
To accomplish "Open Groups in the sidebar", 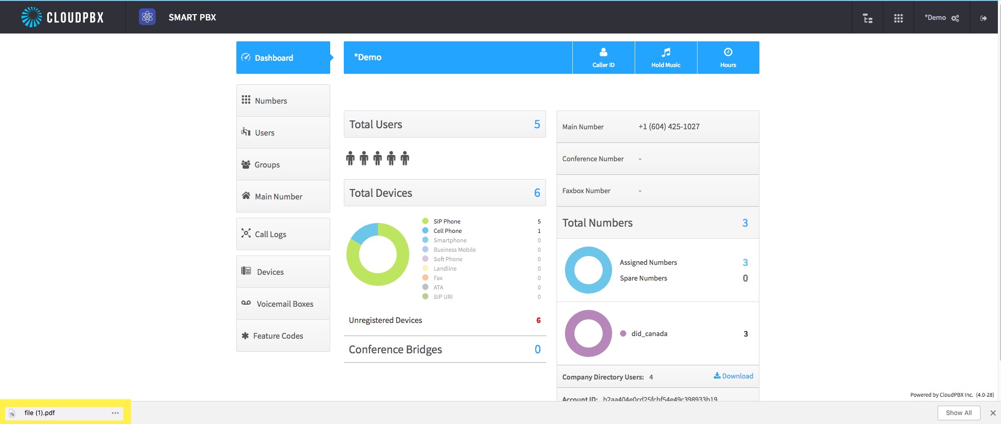I will (x=283, y=164).
